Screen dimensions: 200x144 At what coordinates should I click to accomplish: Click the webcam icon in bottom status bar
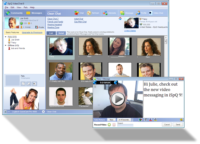(6, 112)
